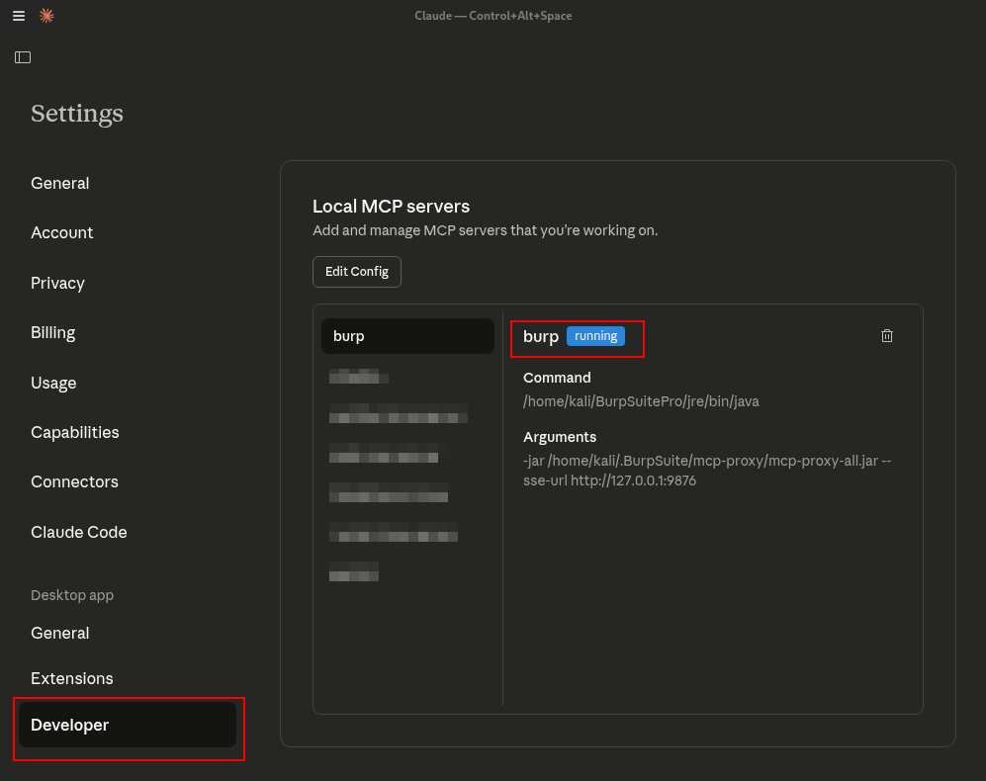Select General under Desktop app

click(x=60, y=633)
